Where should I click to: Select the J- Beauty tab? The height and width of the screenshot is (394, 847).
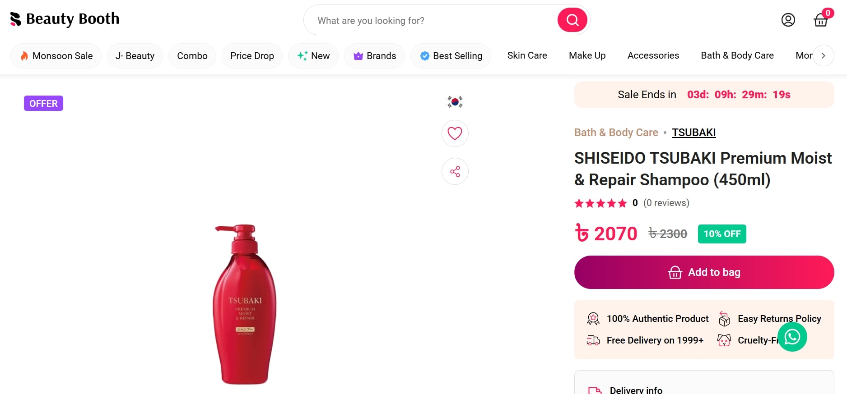pyautogui.click(x=135, y=56)
